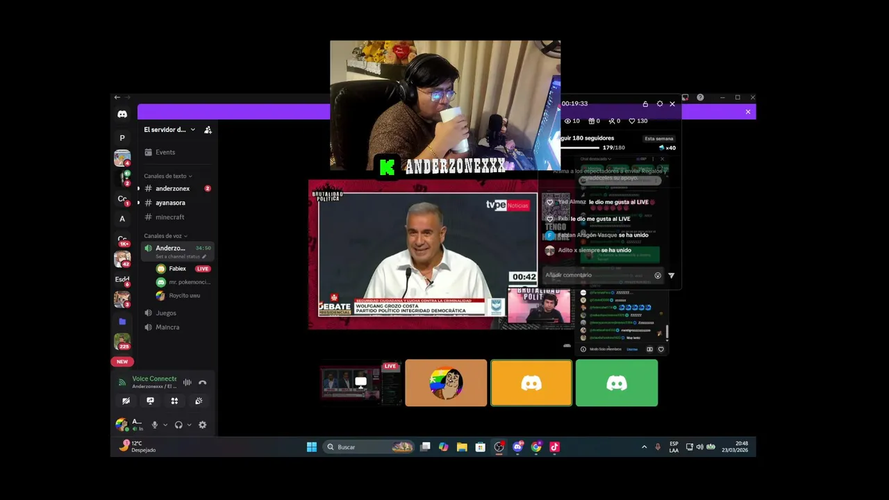
Task: Open the minecraft text channel
Action: pyautogui.click(x=177, y=217)
